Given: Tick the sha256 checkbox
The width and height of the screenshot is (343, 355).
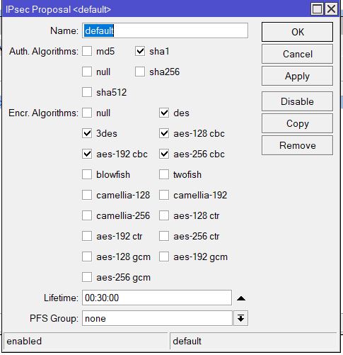Looking at the screenshot, I should (x=140, y=72).
